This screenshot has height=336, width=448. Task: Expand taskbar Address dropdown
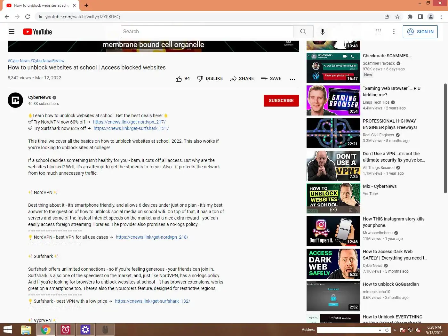point(380,330)
